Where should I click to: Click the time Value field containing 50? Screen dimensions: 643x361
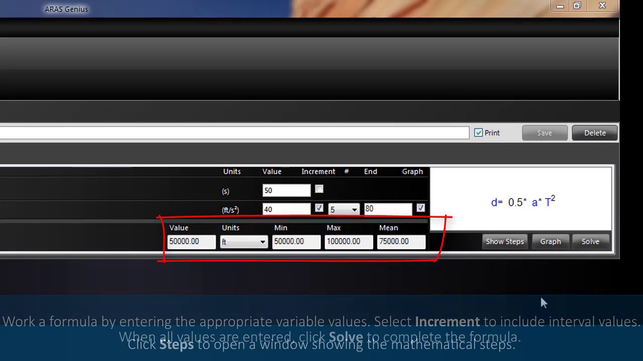[286, 191]
